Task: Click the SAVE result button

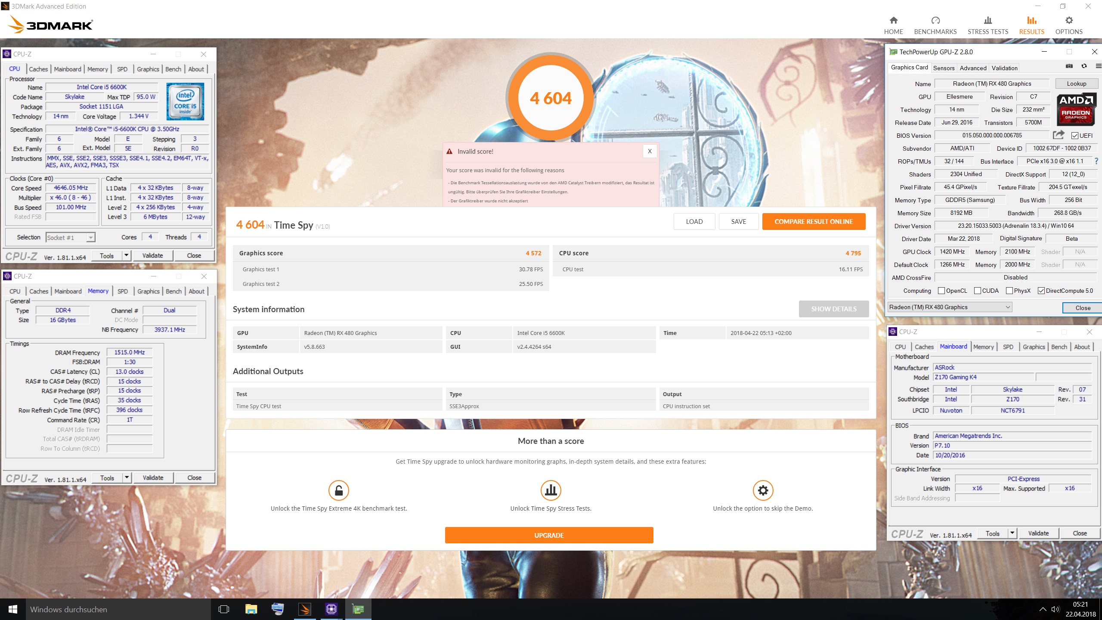Action: pos(739,221)
